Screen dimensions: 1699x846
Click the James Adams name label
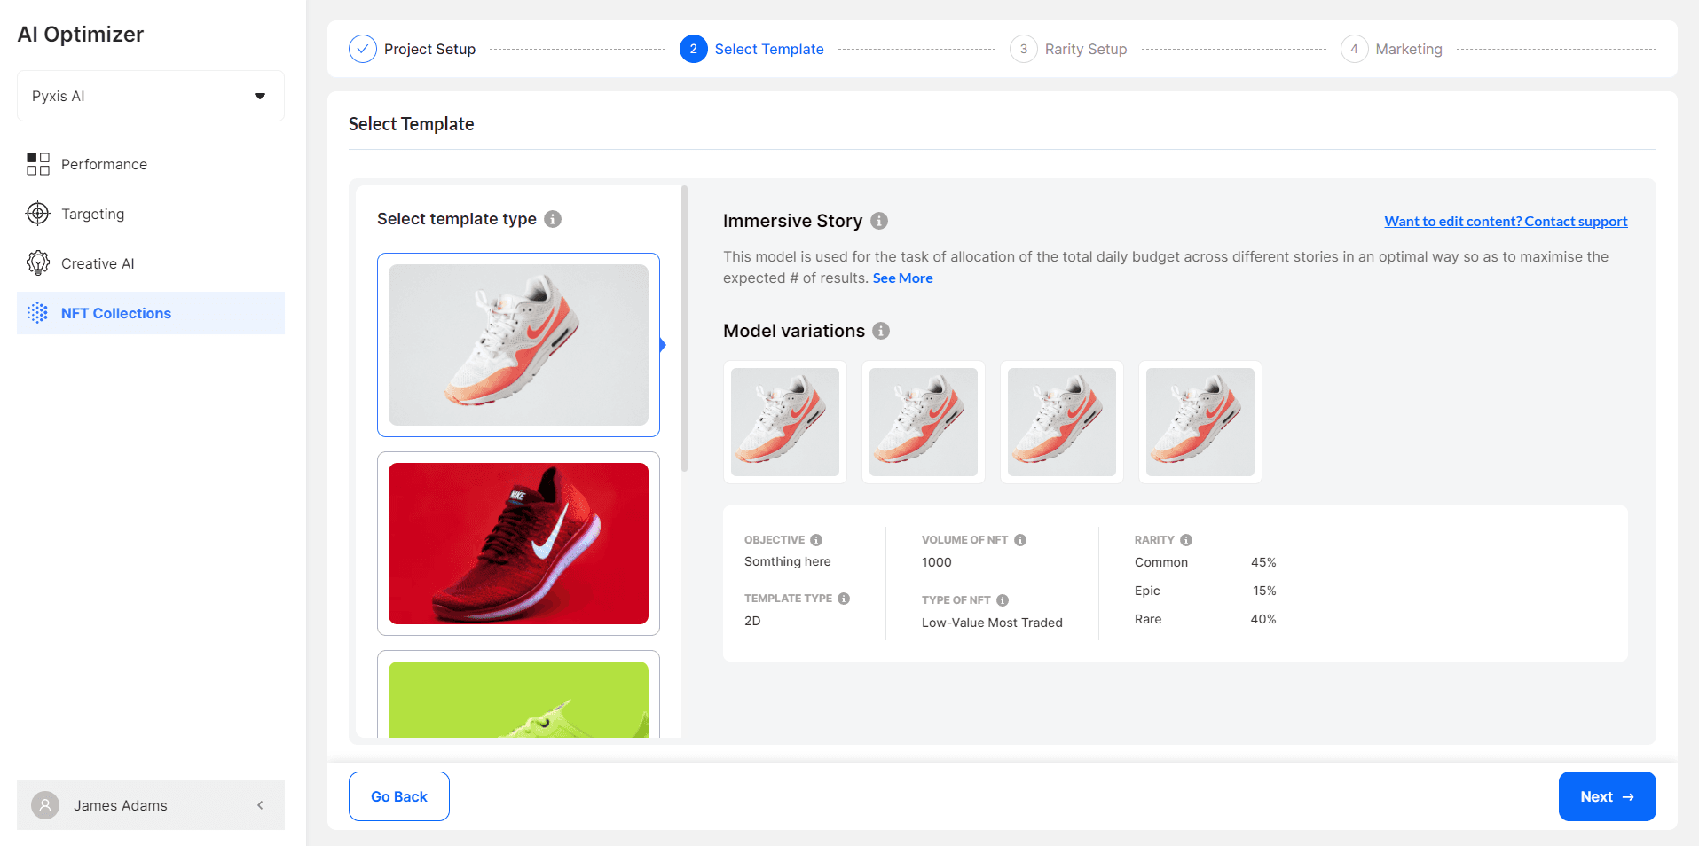pos(121,805)
